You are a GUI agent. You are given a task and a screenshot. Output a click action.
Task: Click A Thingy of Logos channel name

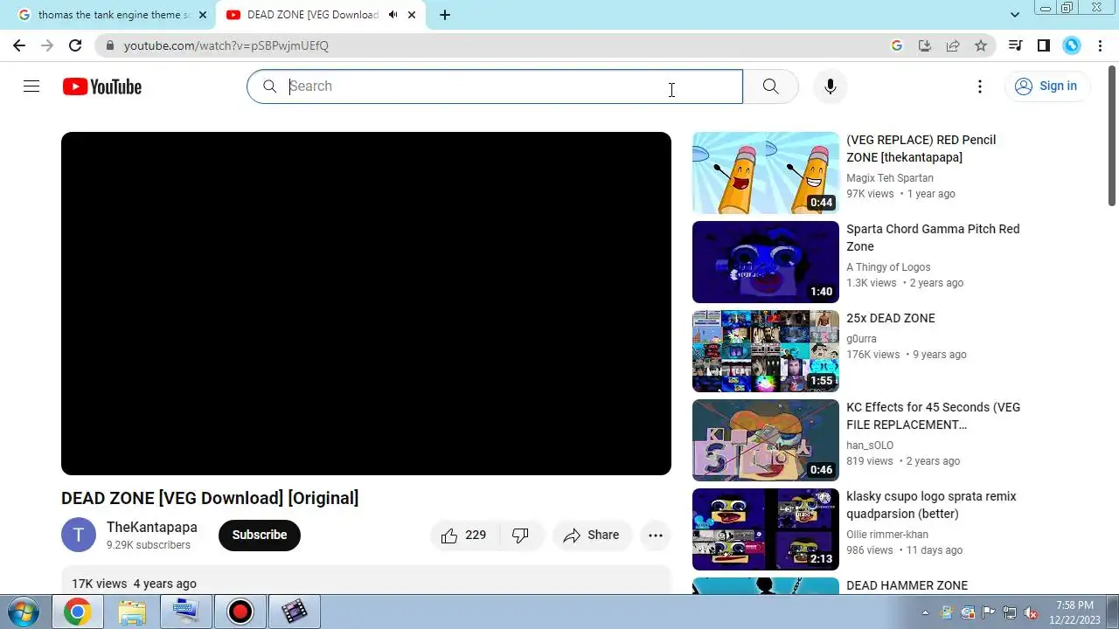[888, 267]
